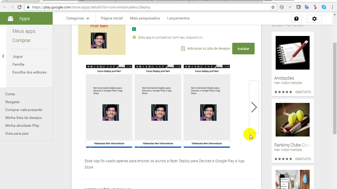Click the address bar URL
The width and height of the screenshot is (337, 189).
(91, 7)
